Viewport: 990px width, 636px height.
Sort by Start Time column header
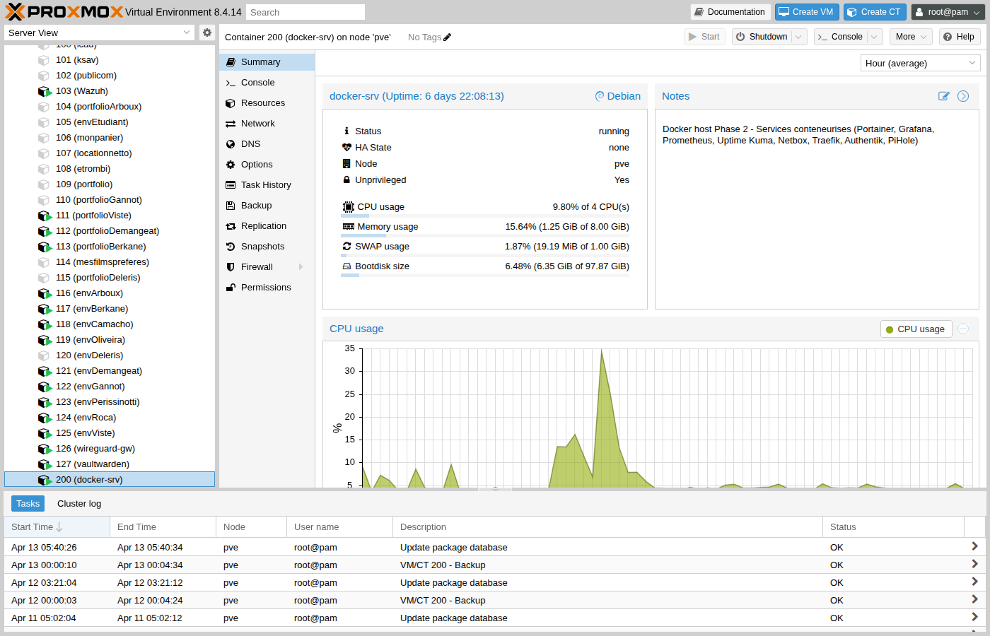57,526
